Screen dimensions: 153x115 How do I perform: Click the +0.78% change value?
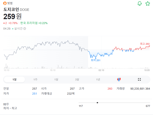tap(13, 23)
